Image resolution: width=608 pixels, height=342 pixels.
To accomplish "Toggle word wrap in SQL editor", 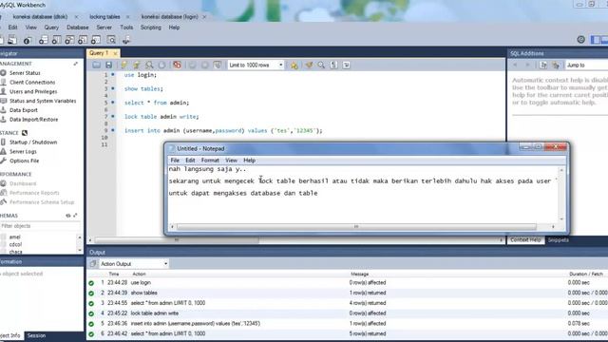I will pyautogui.click(x=346, y=65).
